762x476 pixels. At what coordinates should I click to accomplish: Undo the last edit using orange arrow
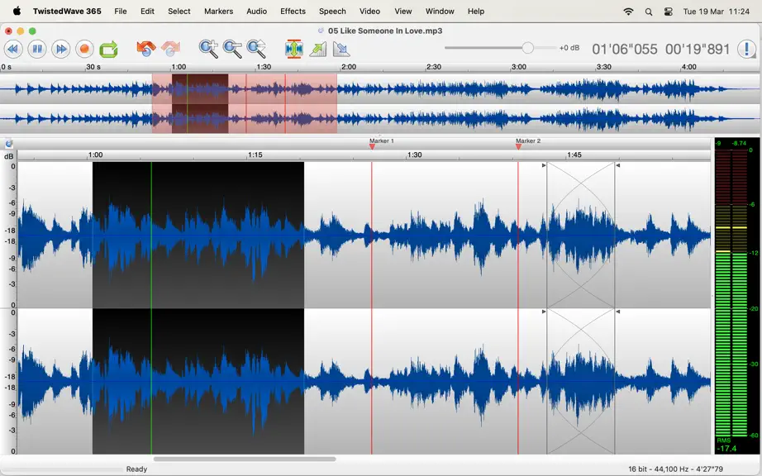pyautogui.click(x=145, y=49)
